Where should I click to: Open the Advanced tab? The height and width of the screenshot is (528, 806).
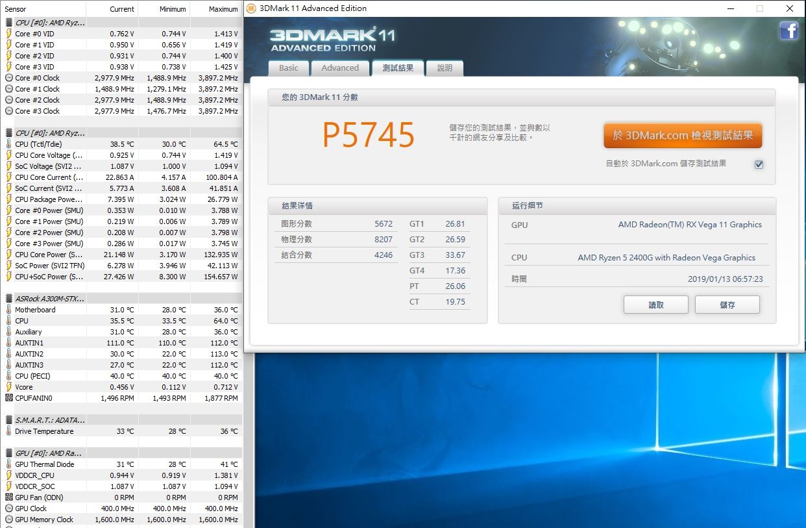[x=340, y=68]
